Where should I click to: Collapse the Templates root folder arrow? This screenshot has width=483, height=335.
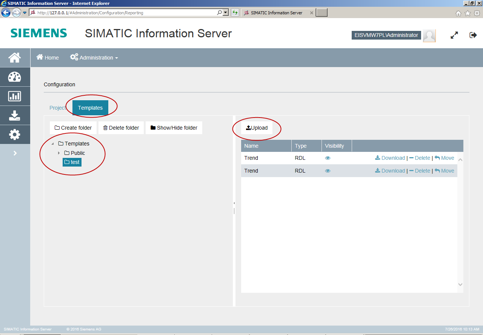(x=52, y=144)
